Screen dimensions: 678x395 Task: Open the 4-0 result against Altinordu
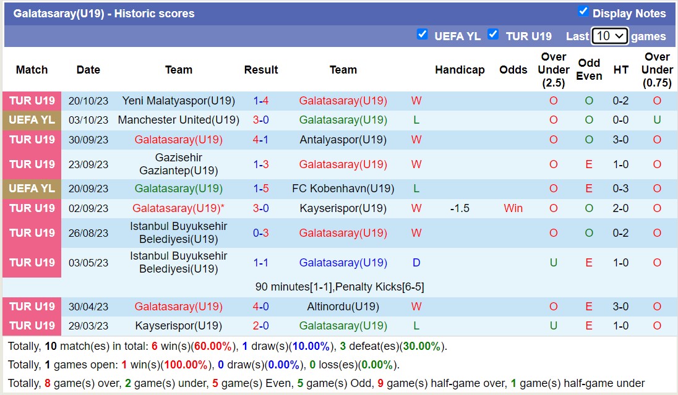(x=260, y=307)
